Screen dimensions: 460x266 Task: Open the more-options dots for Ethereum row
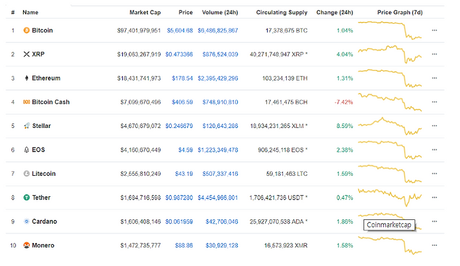click(434, 78)
